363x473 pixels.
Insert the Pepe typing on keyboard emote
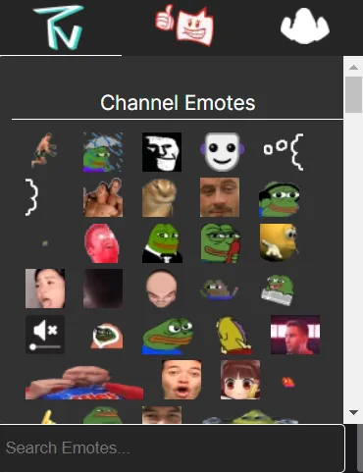click(x=278, y=289)
